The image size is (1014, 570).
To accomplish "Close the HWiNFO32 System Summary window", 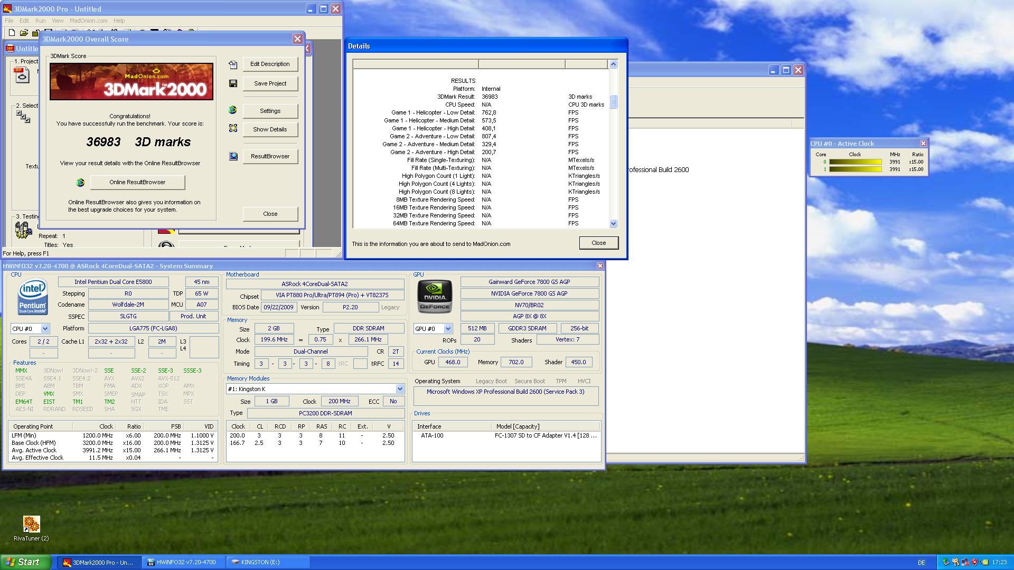I will pos(600,266).
